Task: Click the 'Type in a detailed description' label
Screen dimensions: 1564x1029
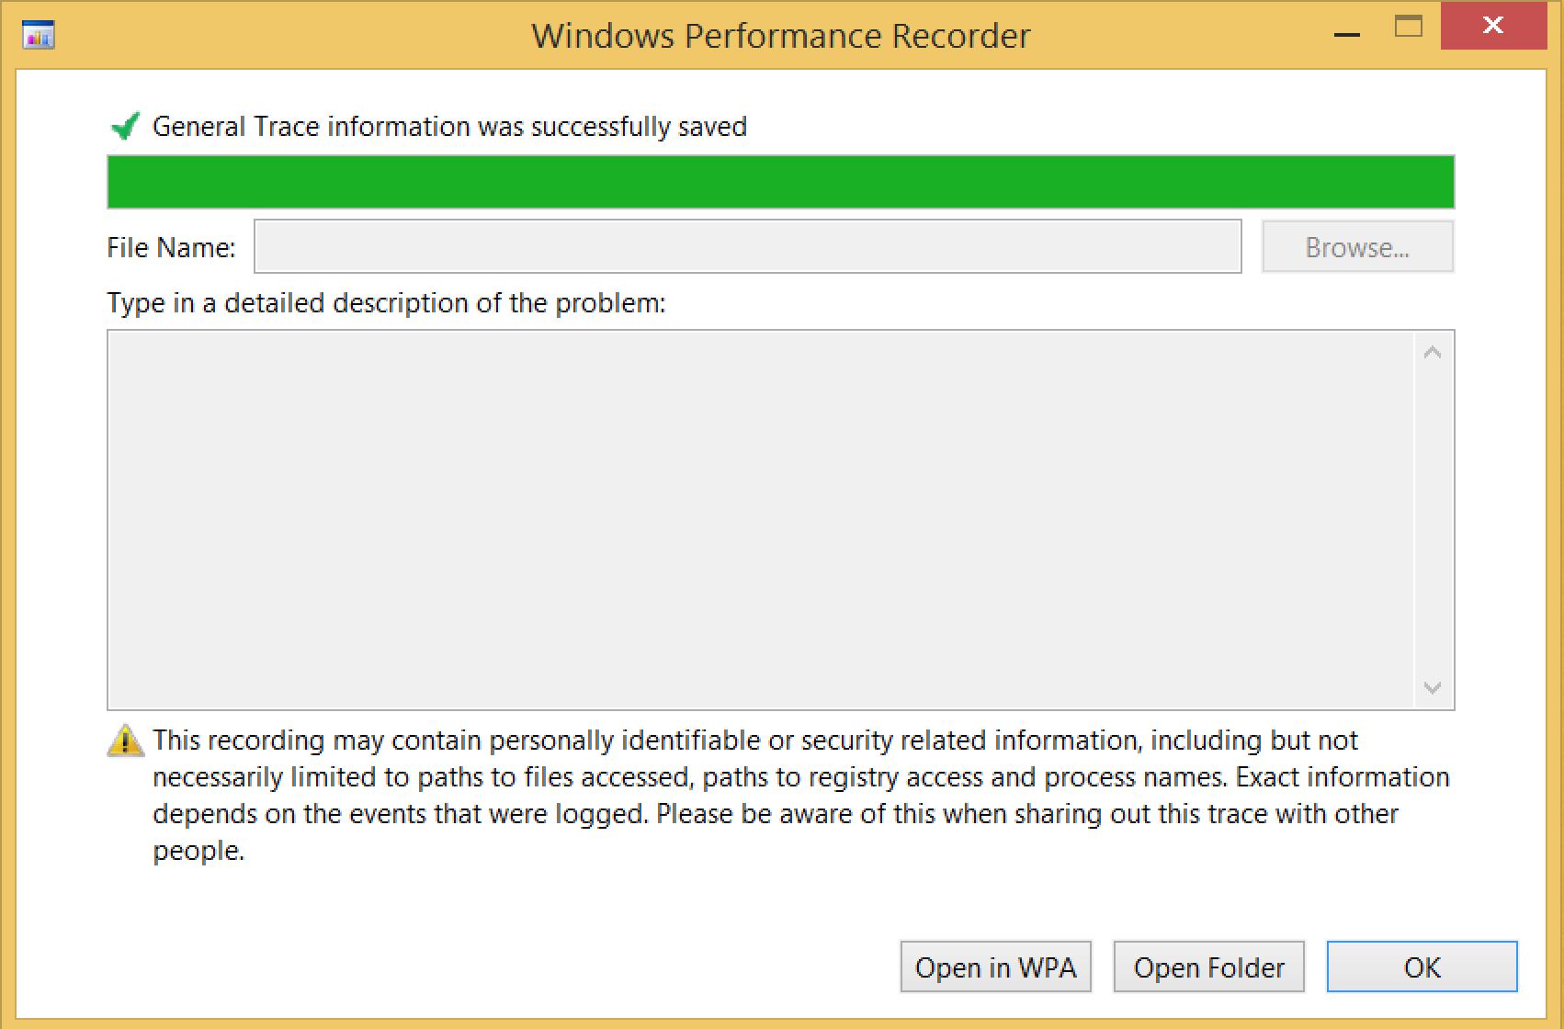Action: 388,303
